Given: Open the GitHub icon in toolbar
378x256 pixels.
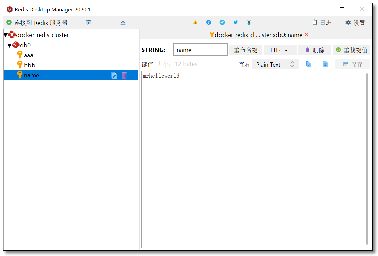Looking at the screenshot, I should click(249, 23).
